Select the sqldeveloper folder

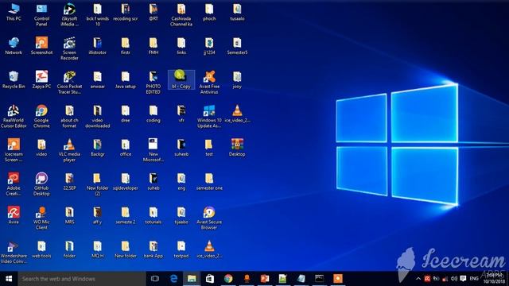point(126,181)
